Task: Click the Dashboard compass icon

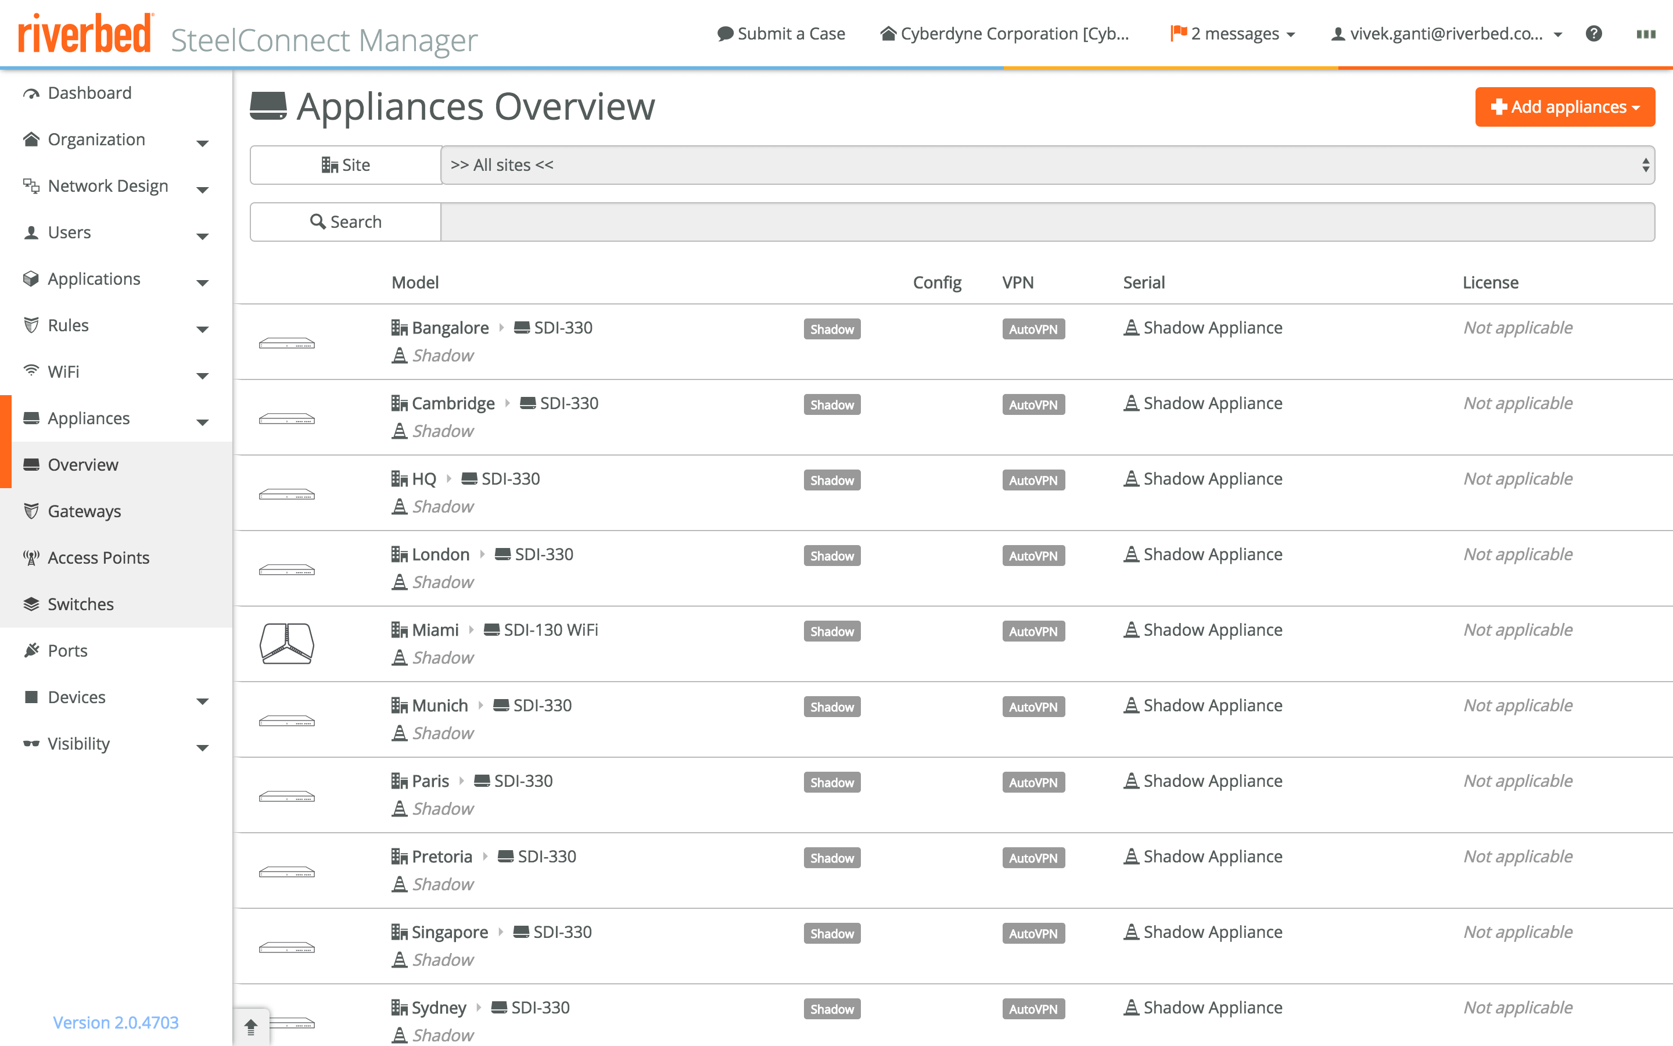Action: [30, 92]
